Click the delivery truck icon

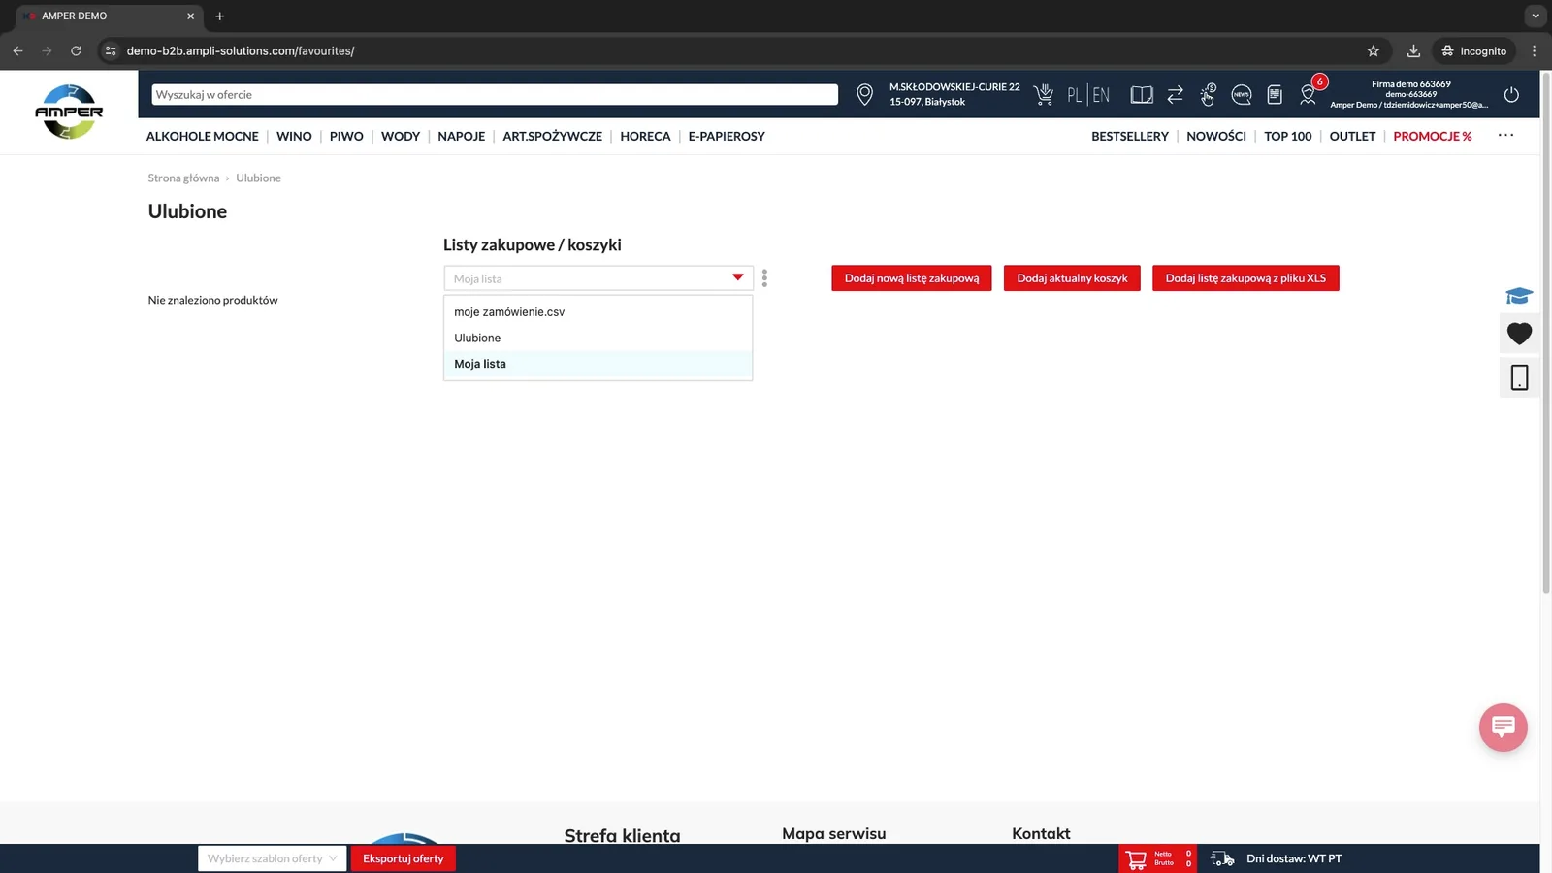[1222, 858]
